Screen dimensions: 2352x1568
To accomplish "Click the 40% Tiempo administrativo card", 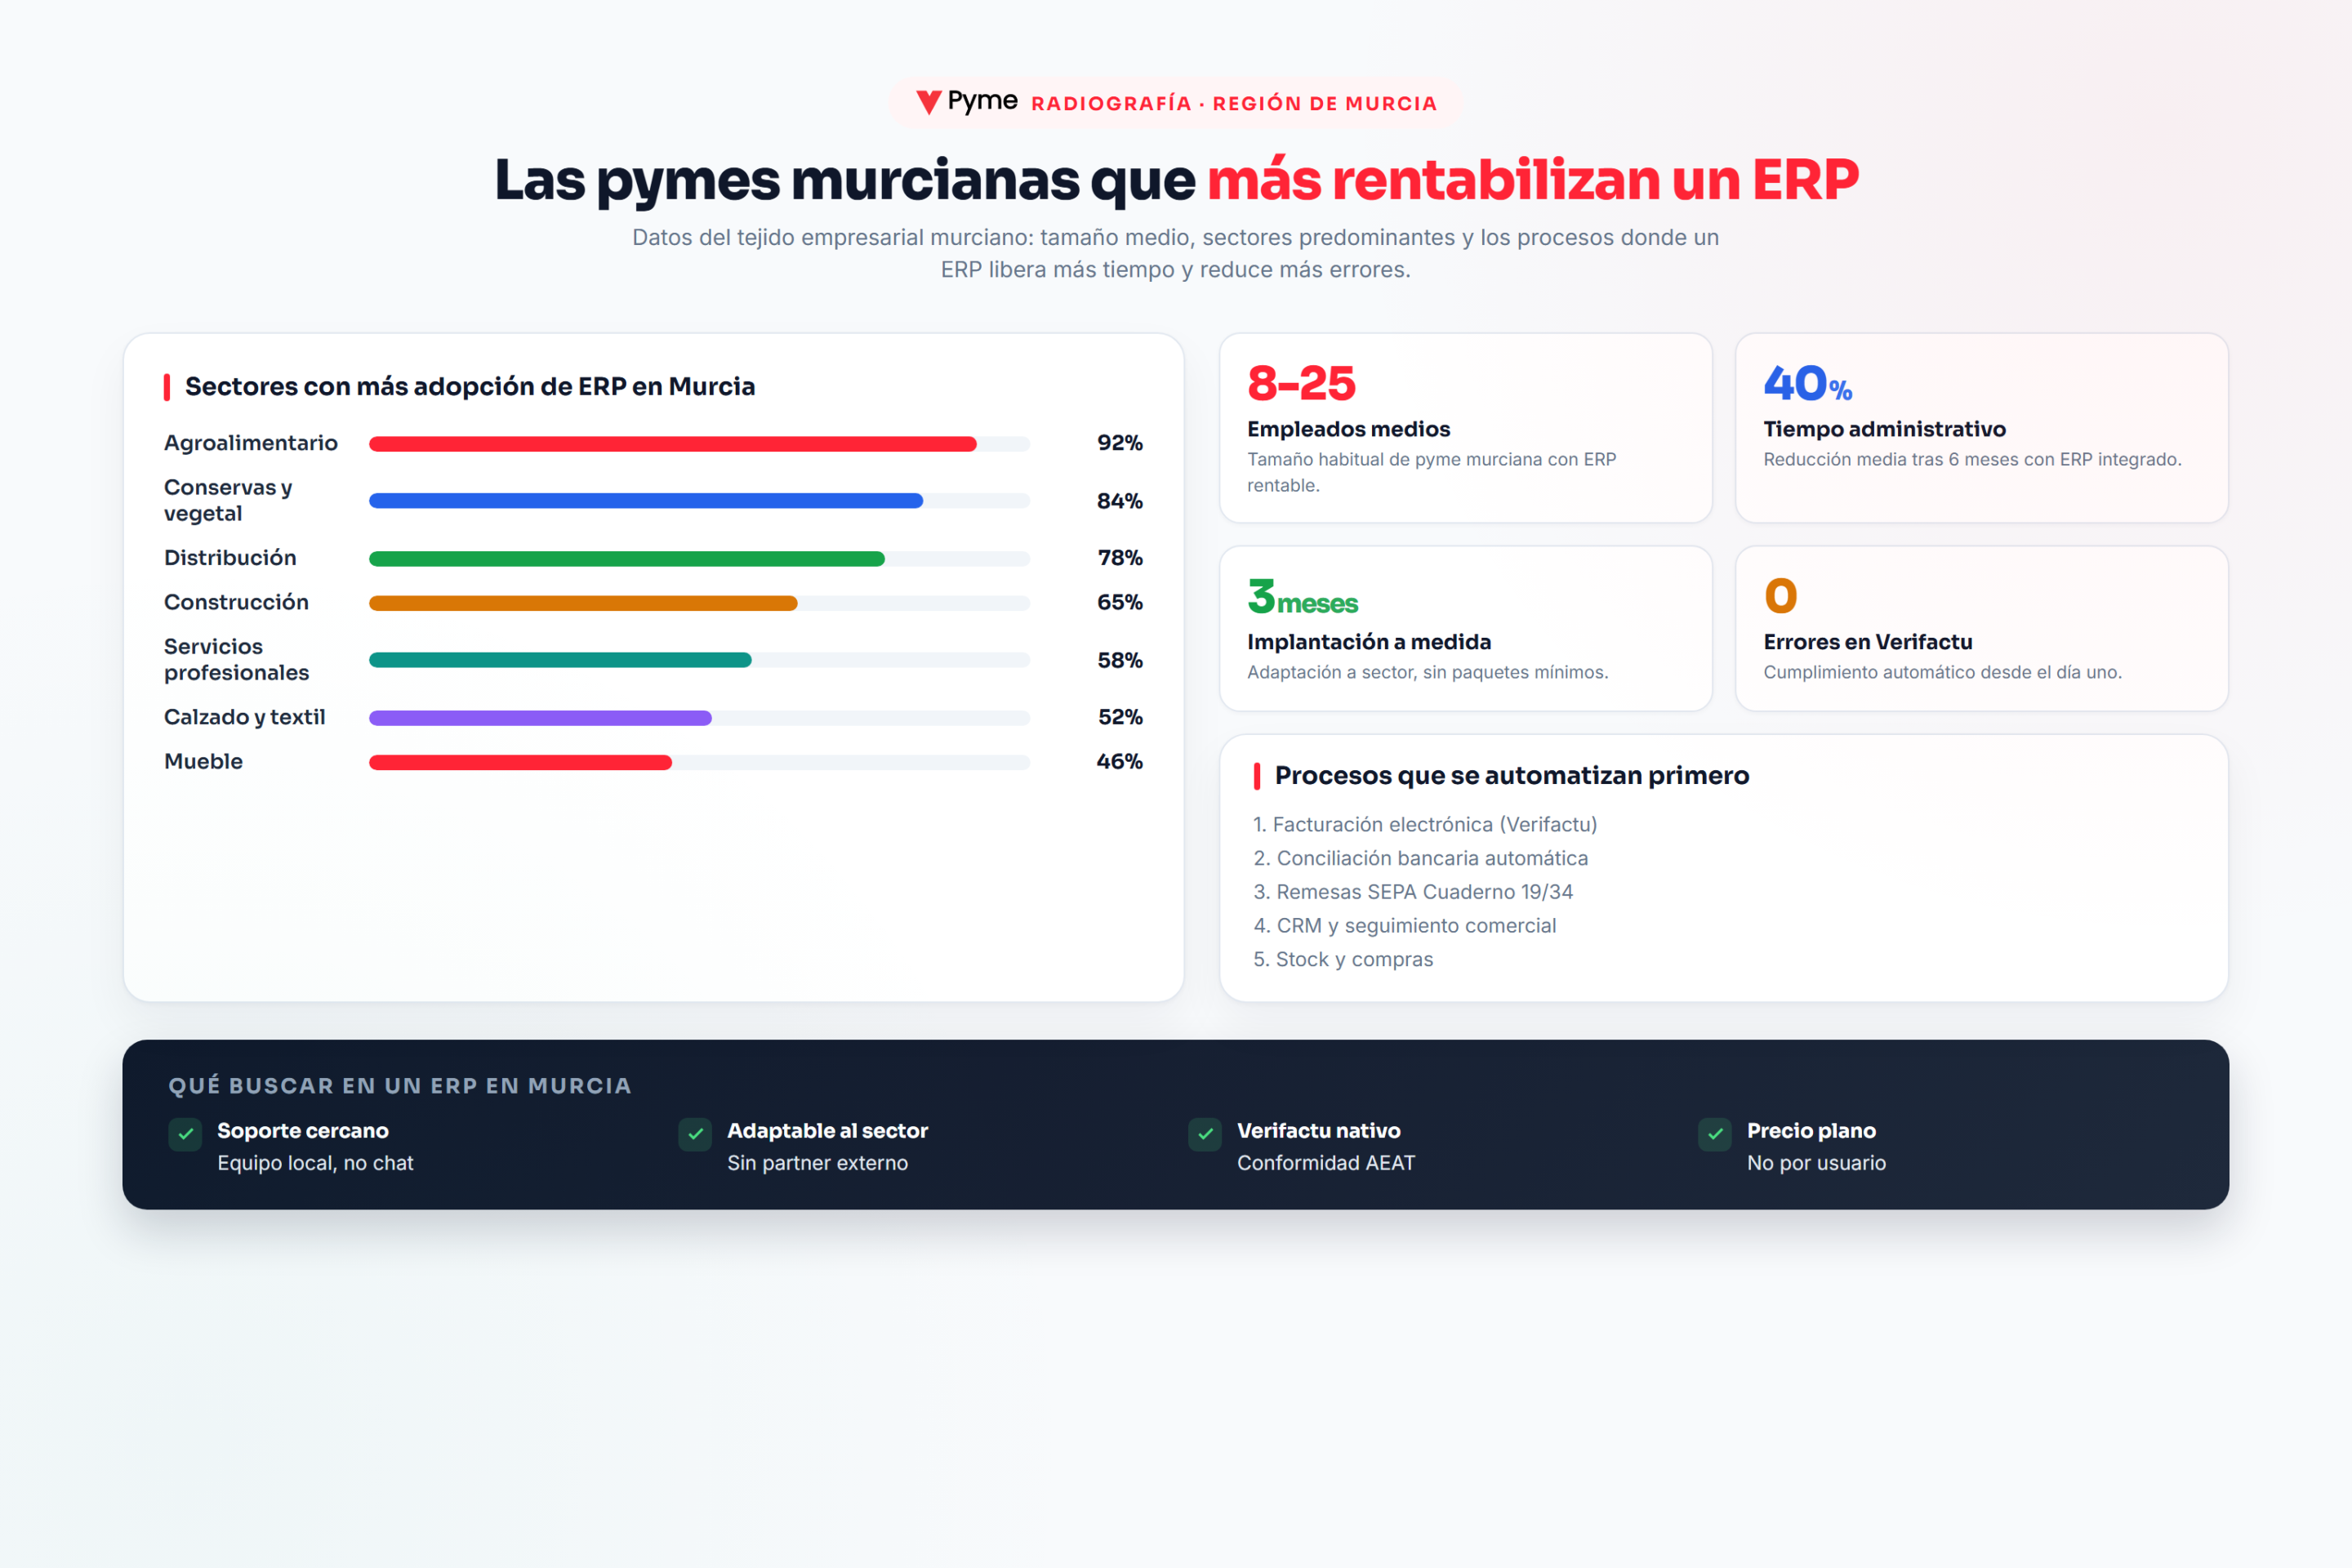I will [1982, 428].
